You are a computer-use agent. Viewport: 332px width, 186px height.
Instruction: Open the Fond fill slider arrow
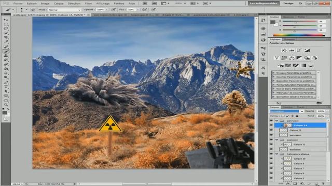coord(327,116)
